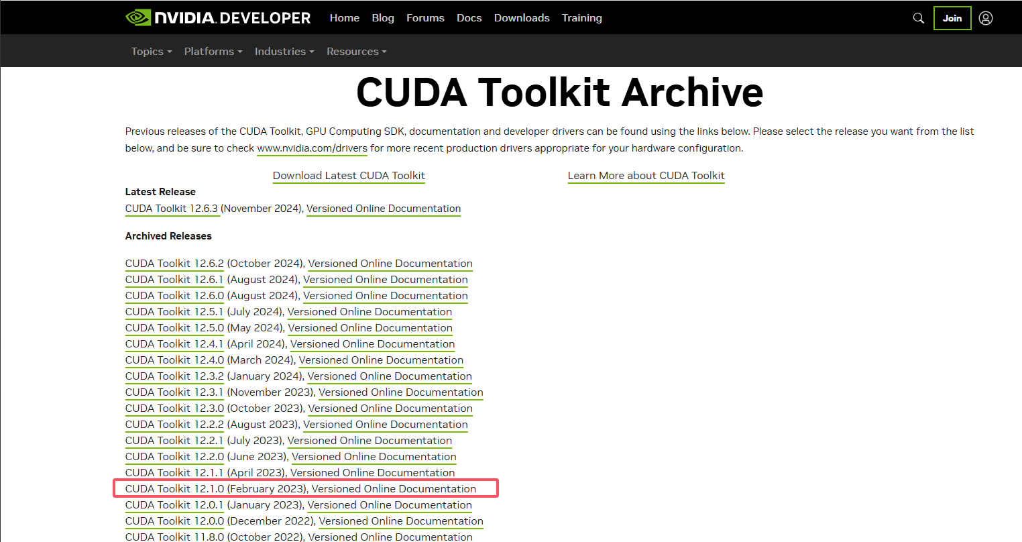This screenshot has height=542, width=1022.
Task: Open CUDA Toolkit 12.4.1 link
Action: pyautogui.click(x=174, y=344)
